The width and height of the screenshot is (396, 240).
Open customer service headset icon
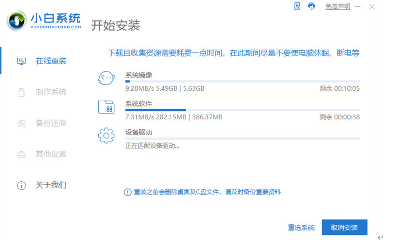point(311,6)
